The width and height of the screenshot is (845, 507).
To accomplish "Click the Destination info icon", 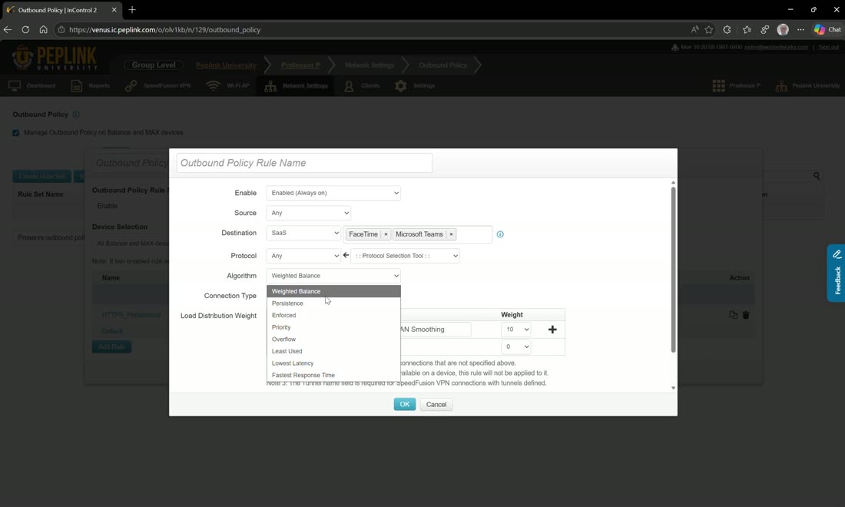I will pyautogui.click(x=500, y=234).
